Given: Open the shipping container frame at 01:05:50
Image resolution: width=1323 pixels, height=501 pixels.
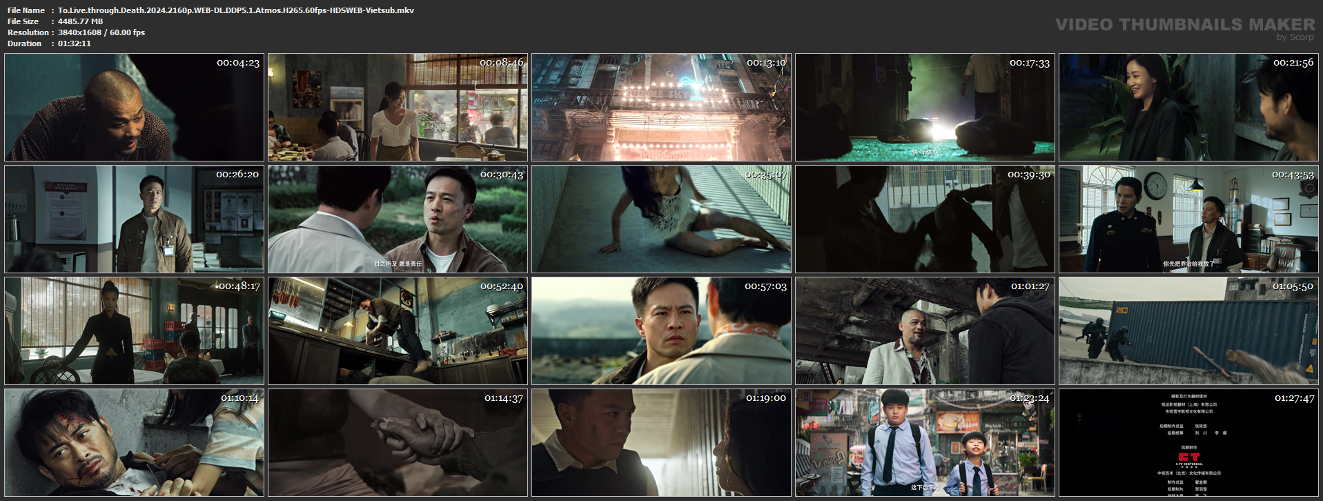Looking at the screenshot, I should [1188, 331].
